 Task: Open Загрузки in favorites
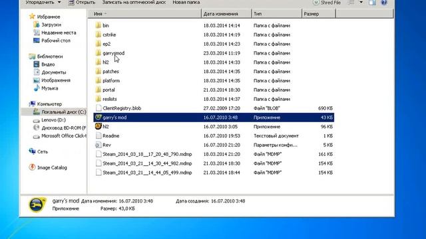(x=47, y=25)
